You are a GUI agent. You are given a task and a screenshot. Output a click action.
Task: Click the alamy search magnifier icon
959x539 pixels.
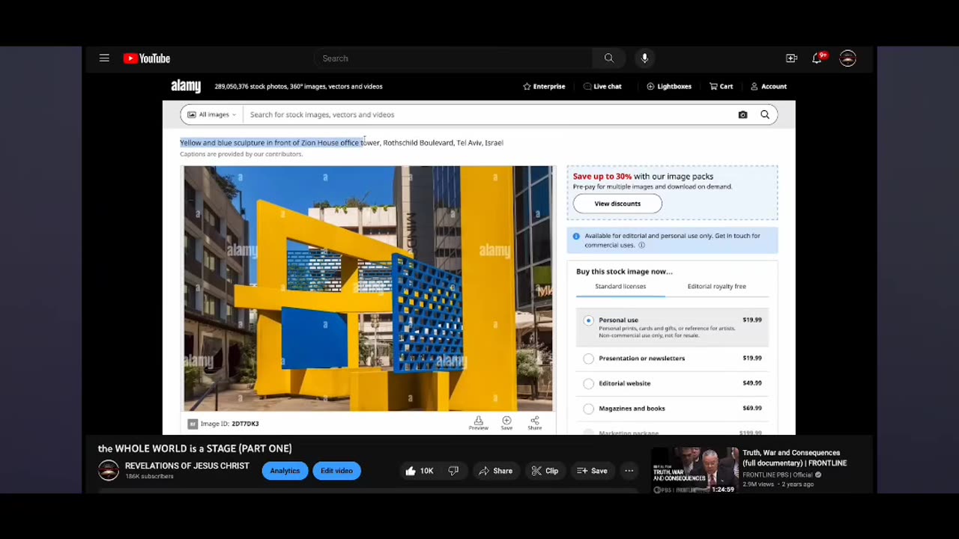[x=765, y=115]
